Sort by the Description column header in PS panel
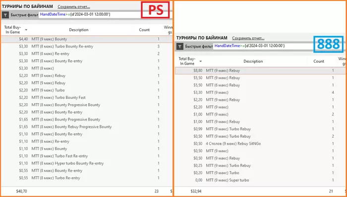This screenshot has width=347, height=197. [78, 30]
